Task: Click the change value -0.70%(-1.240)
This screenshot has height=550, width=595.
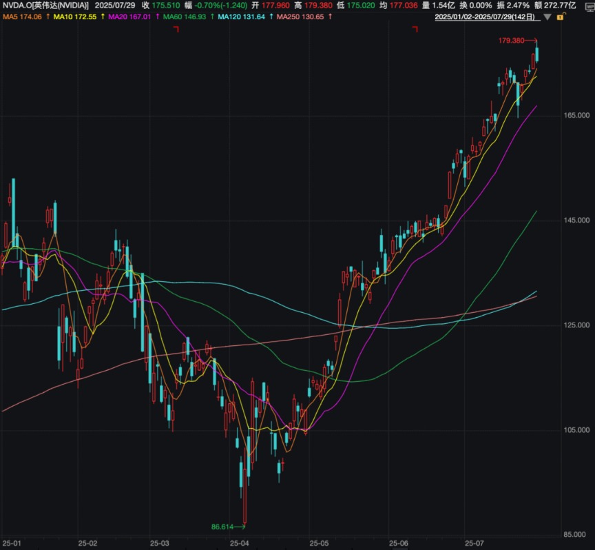Action: coord(216,6)
